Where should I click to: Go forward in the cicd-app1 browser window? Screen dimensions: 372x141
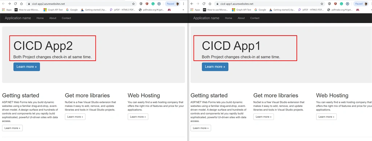[198, 4]
